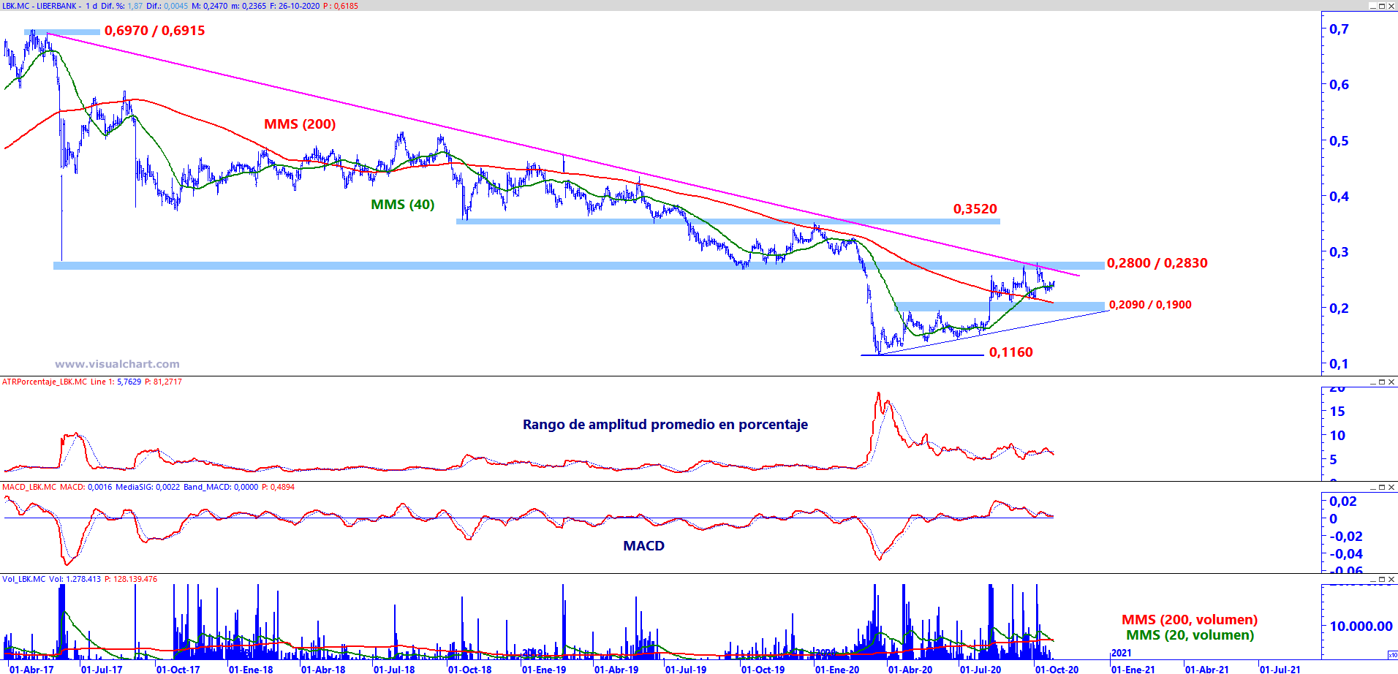Maximize the MACD indicator pane
The image size is (1398, 674).
(x=1382, y=487)
